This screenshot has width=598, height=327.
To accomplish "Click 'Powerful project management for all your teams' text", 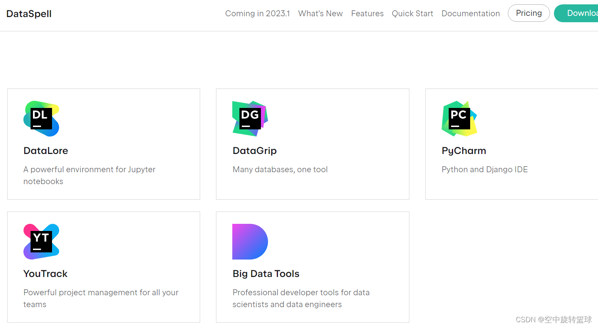I will tap(101, 298).
